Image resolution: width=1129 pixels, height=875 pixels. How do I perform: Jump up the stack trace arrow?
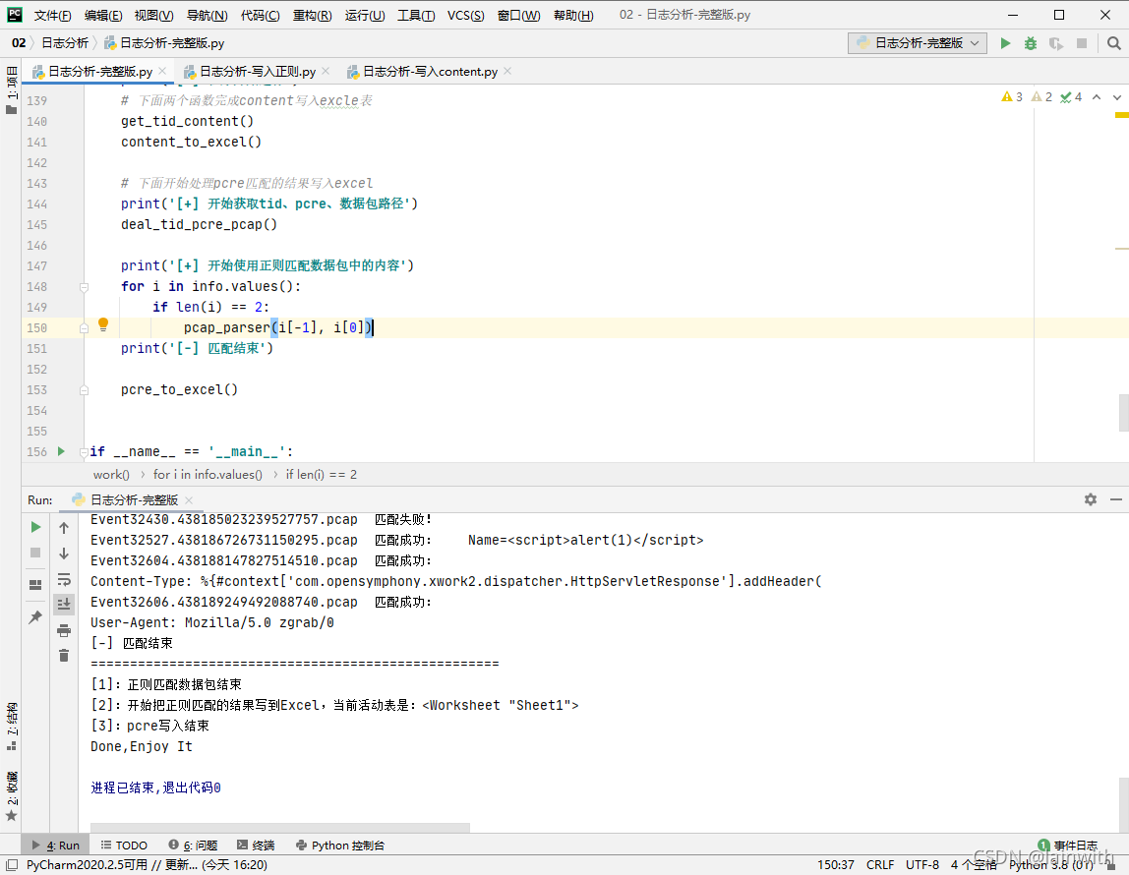pos(64,528)
